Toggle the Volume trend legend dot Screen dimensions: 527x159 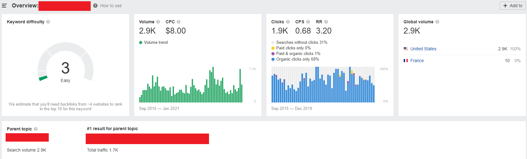tap(141, 43)
